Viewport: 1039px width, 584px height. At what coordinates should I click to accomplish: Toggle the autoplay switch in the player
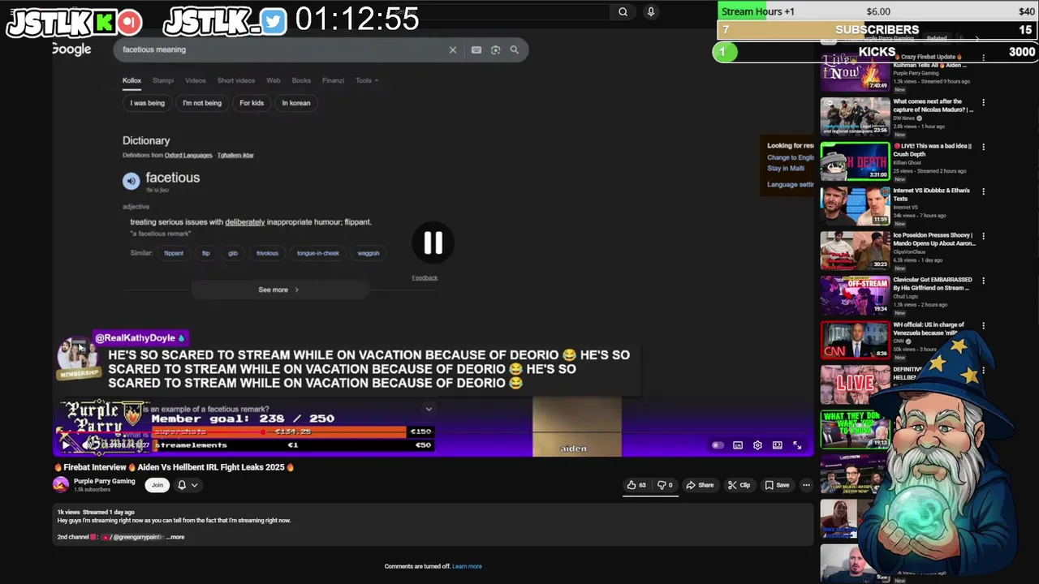pos(718,445)
